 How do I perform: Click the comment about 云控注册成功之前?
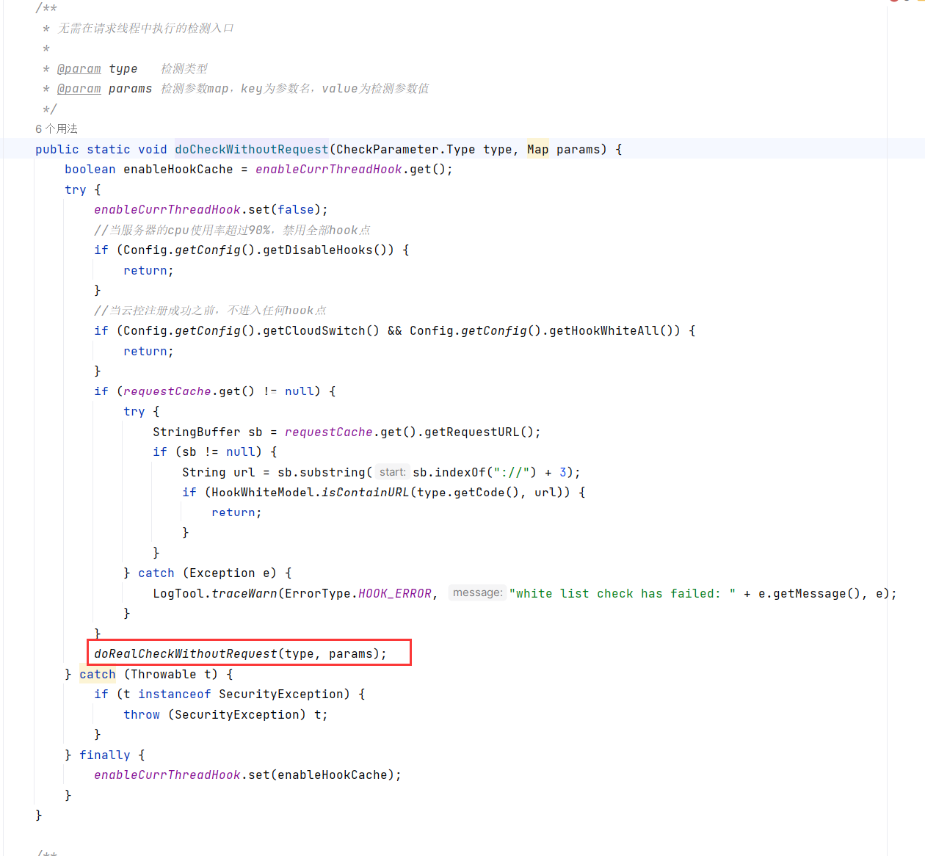210,311
